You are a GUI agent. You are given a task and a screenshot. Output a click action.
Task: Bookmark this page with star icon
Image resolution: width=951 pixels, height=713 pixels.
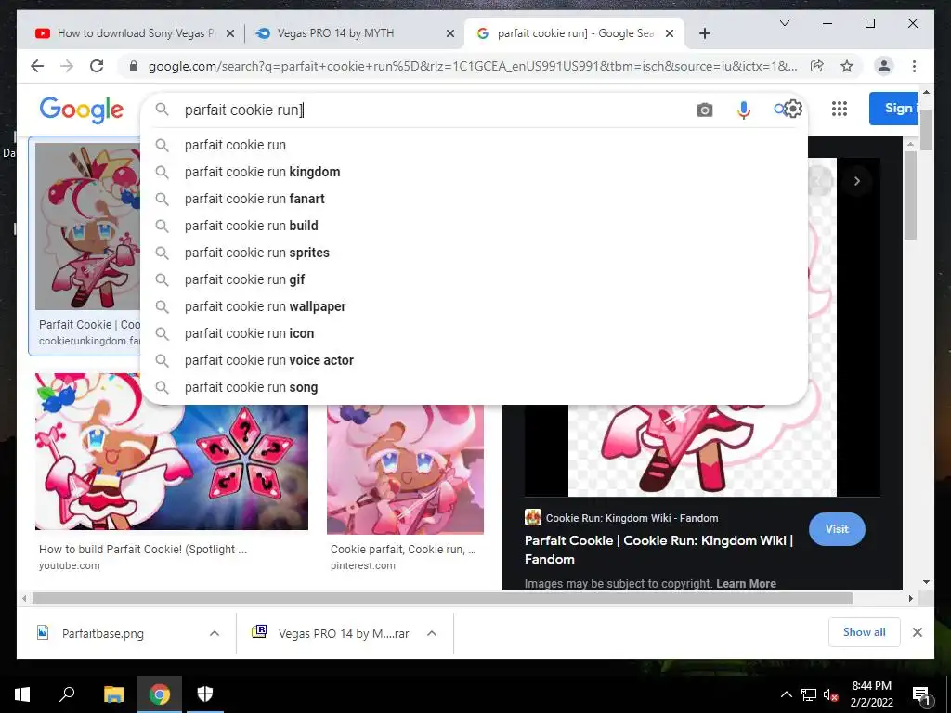click(847, 66)
